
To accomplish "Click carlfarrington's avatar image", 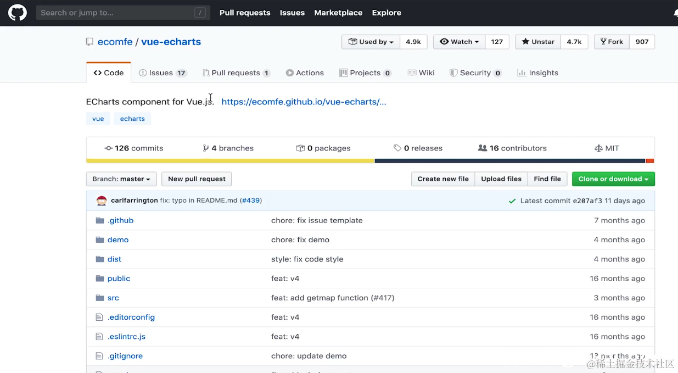I will click(102, 201).
